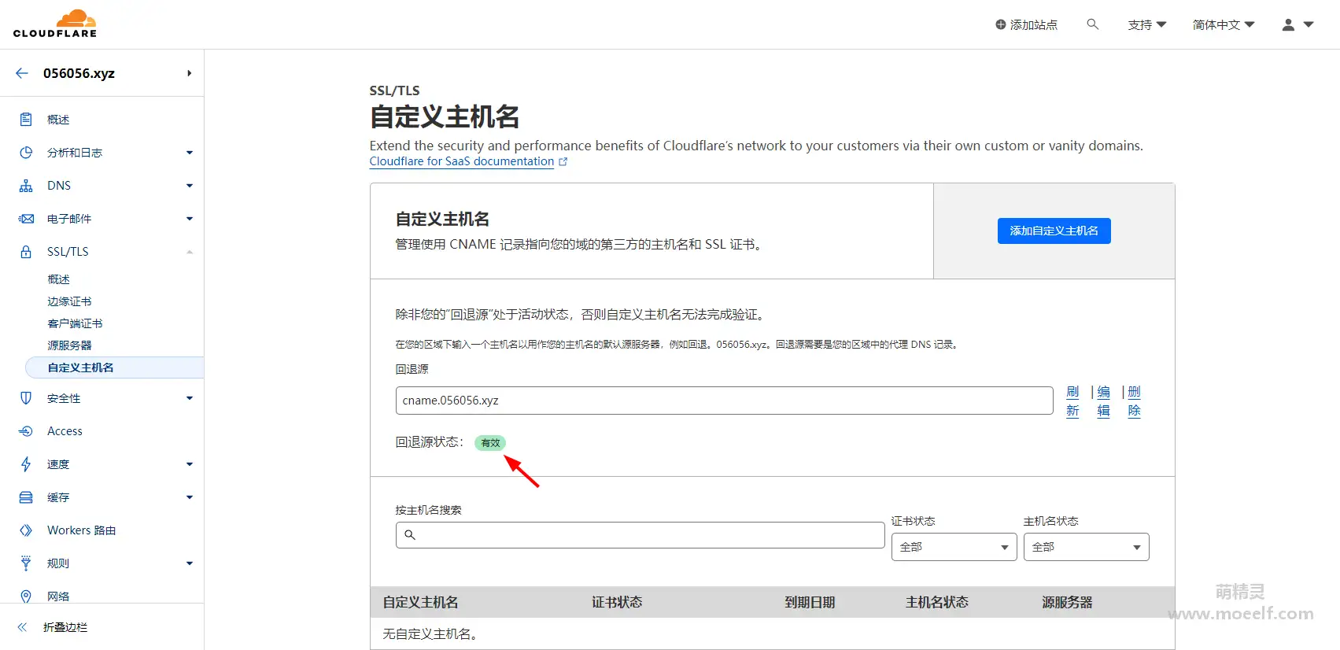
Task: Expand the 分析和日志 section arrow
Action: click(190, 153)
